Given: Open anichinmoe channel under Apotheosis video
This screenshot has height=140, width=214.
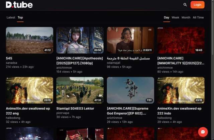Looking at the screenshot, I should pos(64,67).
